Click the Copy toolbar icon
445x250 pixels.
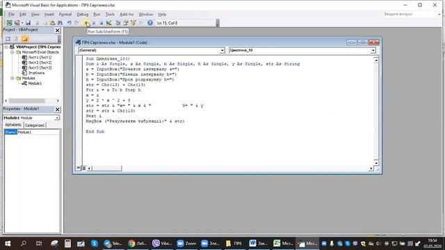click(x=44, y=23)
